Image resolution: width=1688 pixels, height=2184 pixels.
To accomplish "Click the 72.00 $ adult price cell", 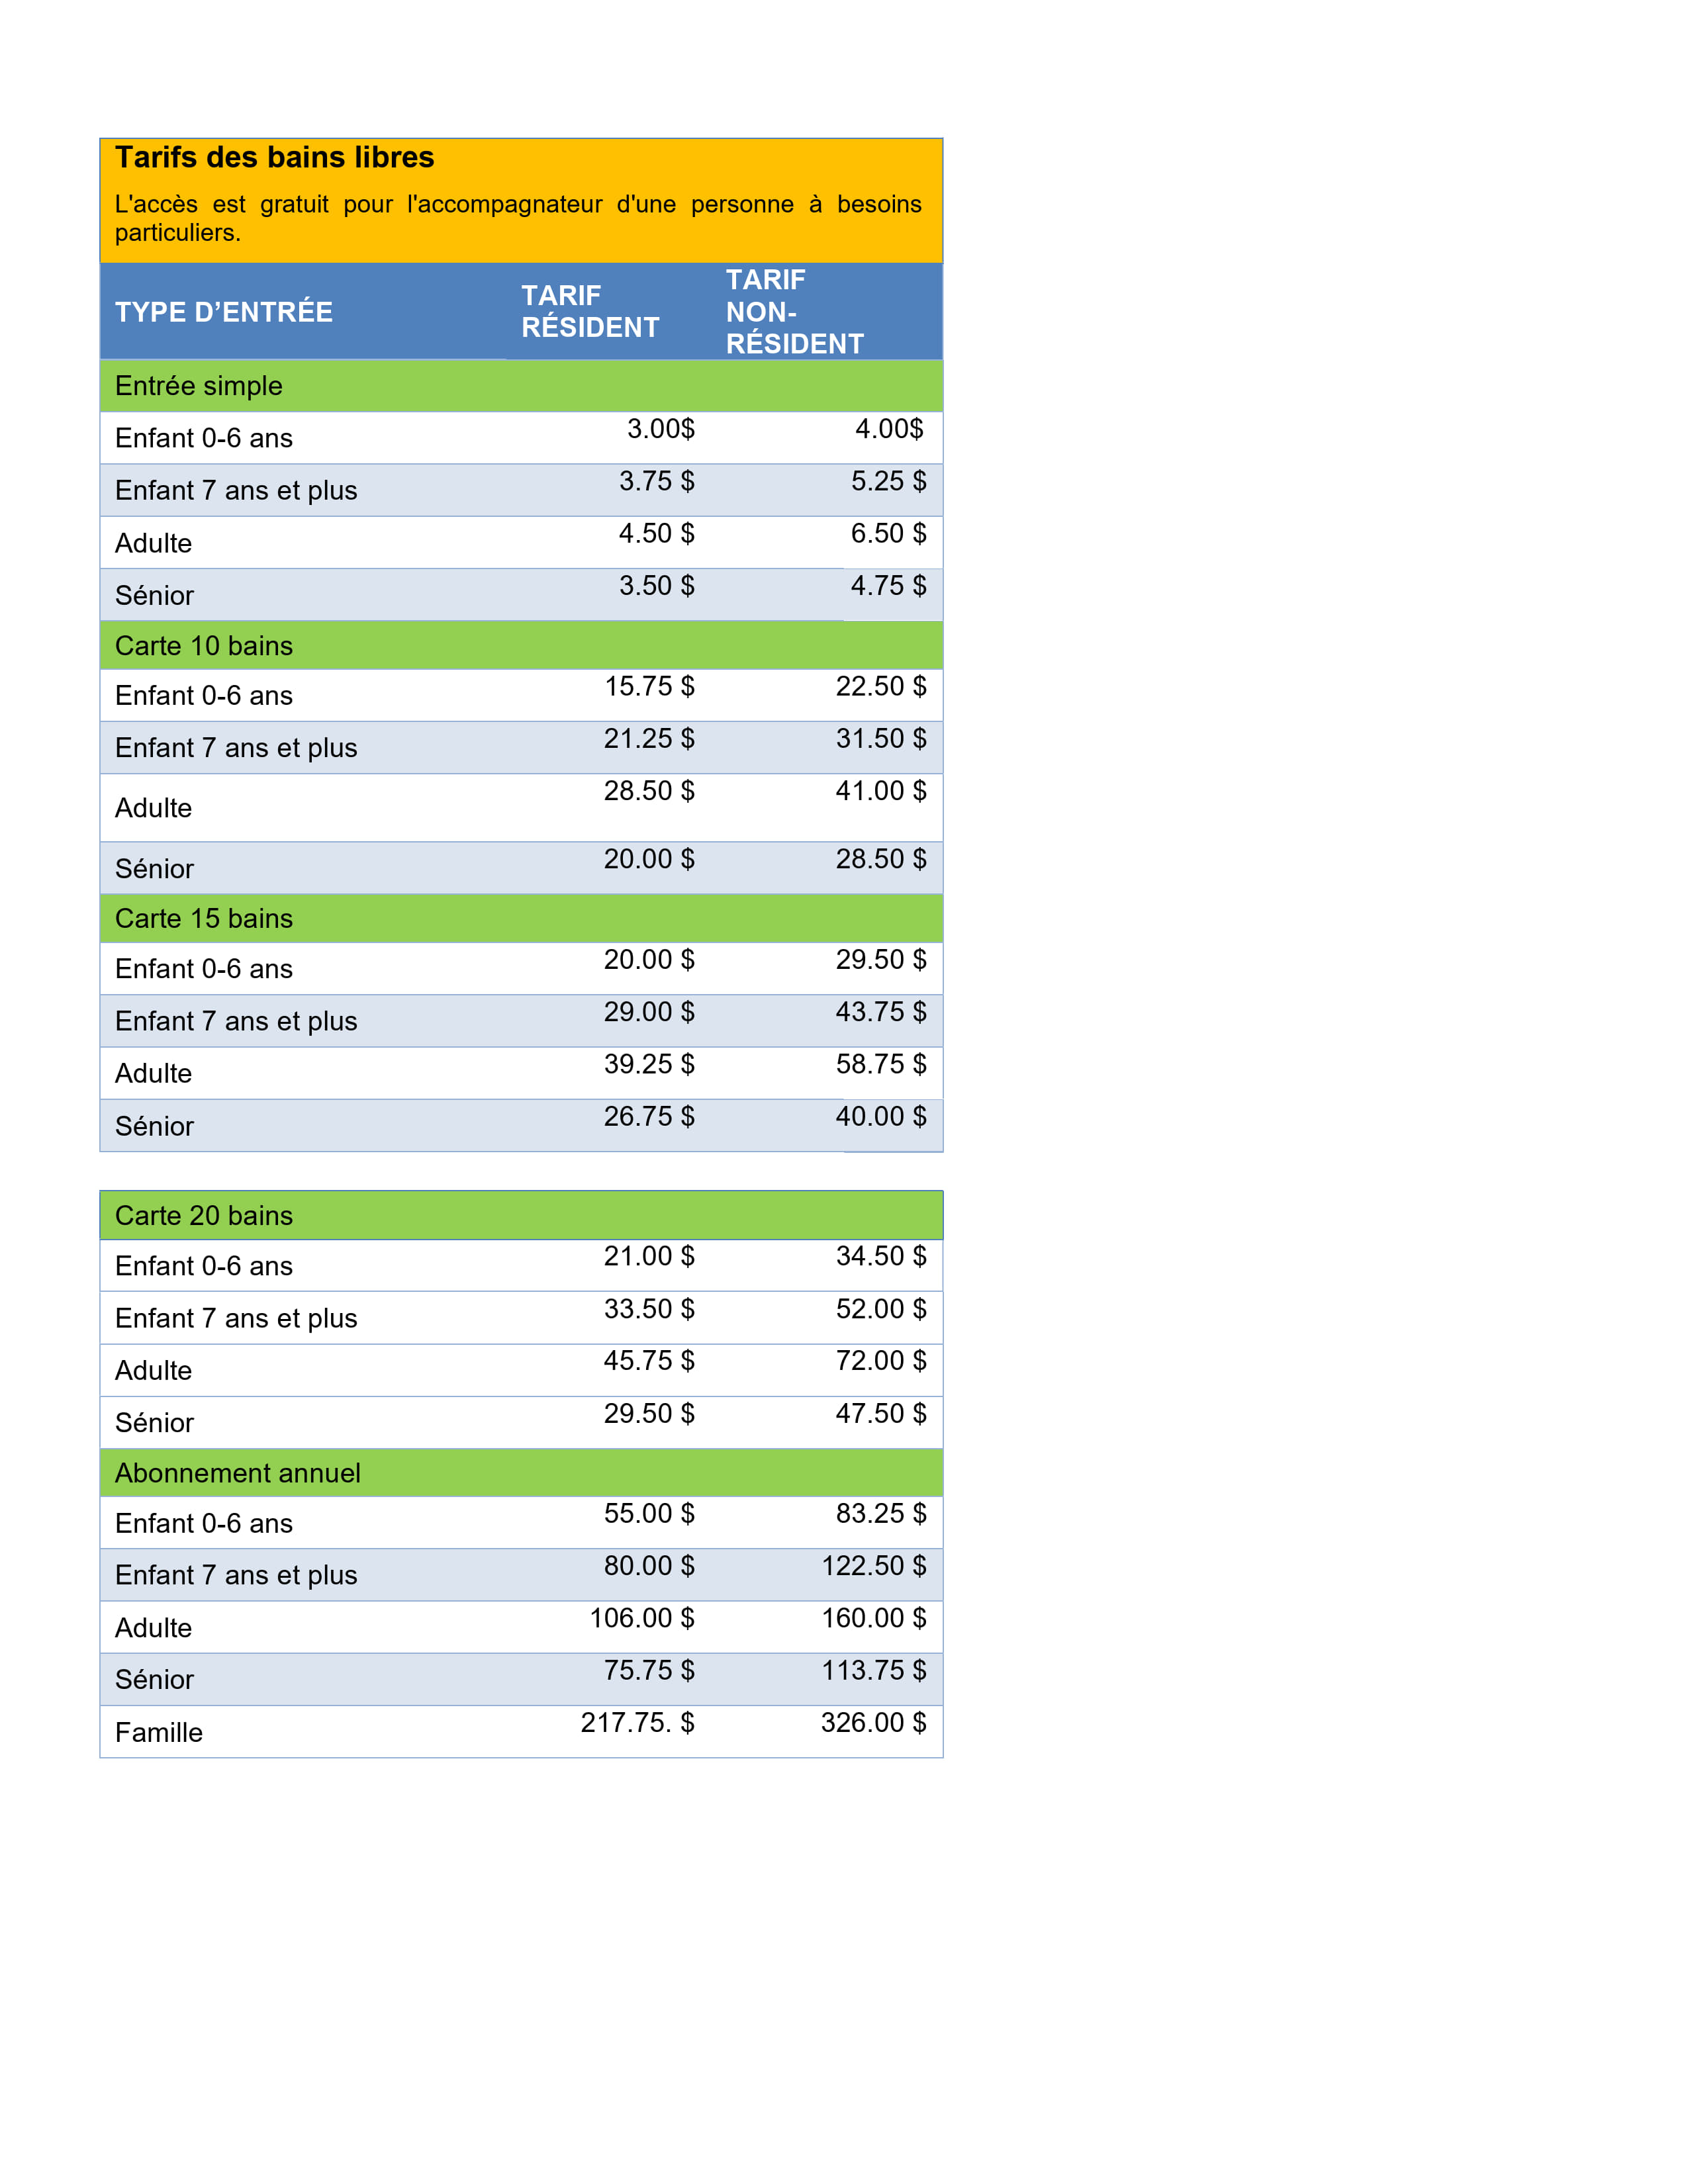I will 881,1360.
